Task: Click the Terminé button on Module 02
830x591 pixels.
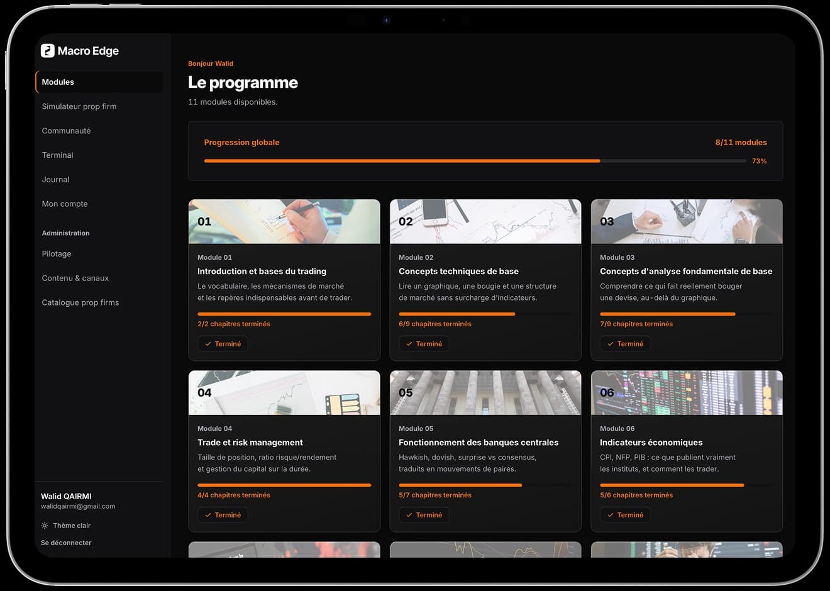Action: point(424,344)
